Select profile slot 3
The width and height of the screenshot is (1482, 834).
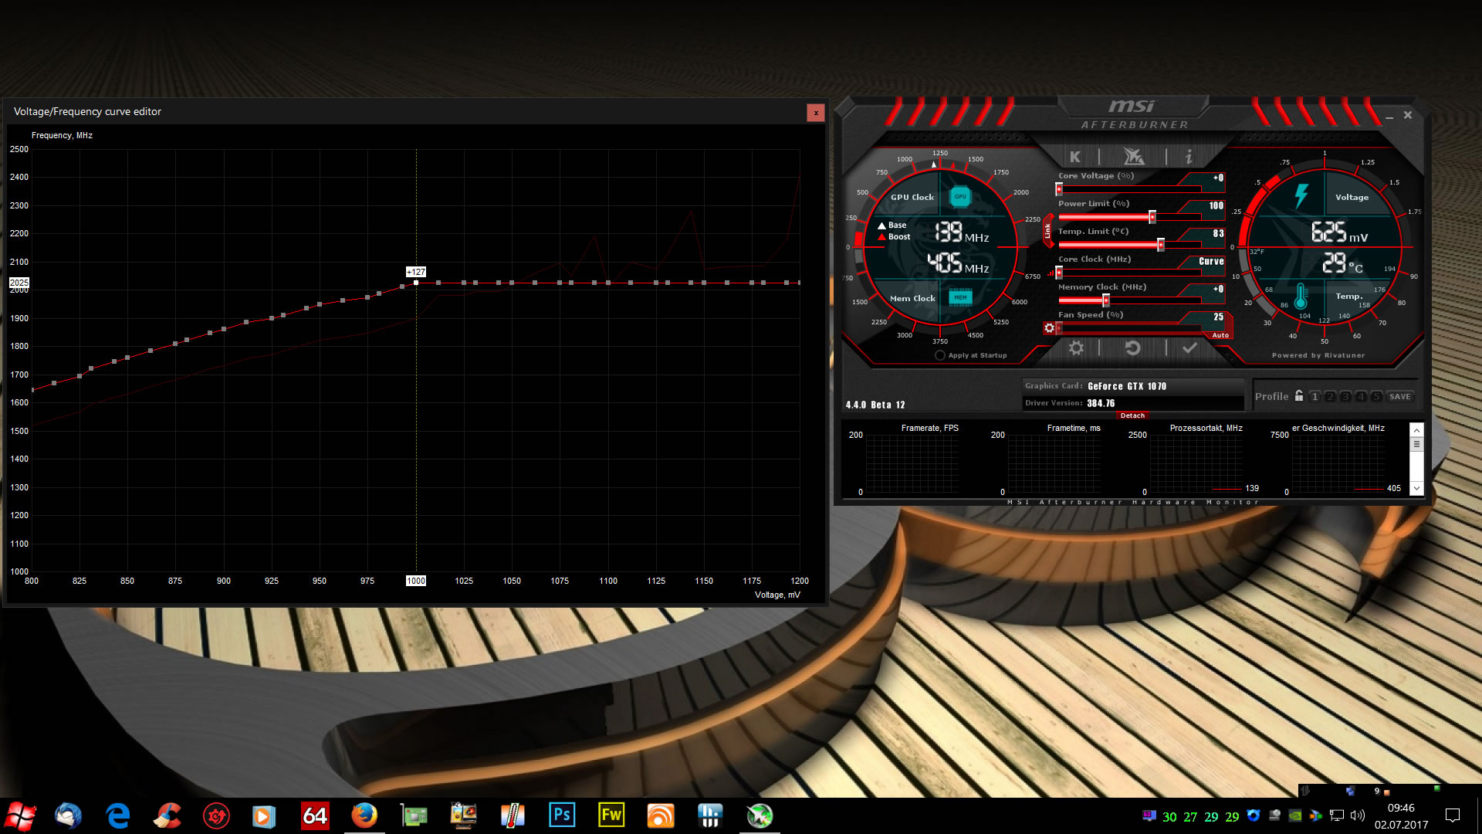point(1345,396)
